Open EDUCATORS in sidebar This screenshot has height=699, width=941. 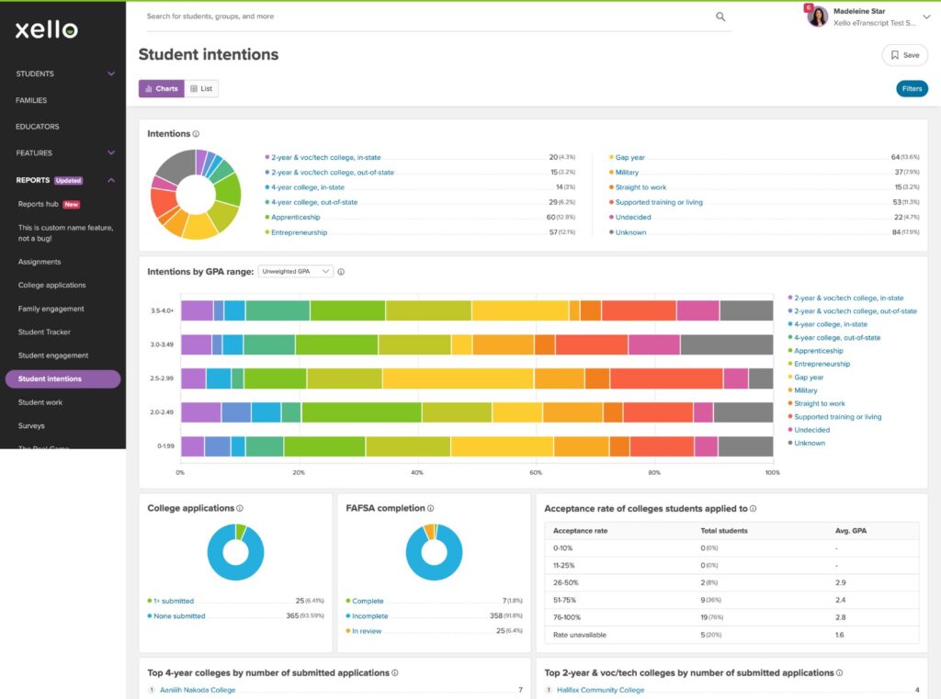pos(37,127)
